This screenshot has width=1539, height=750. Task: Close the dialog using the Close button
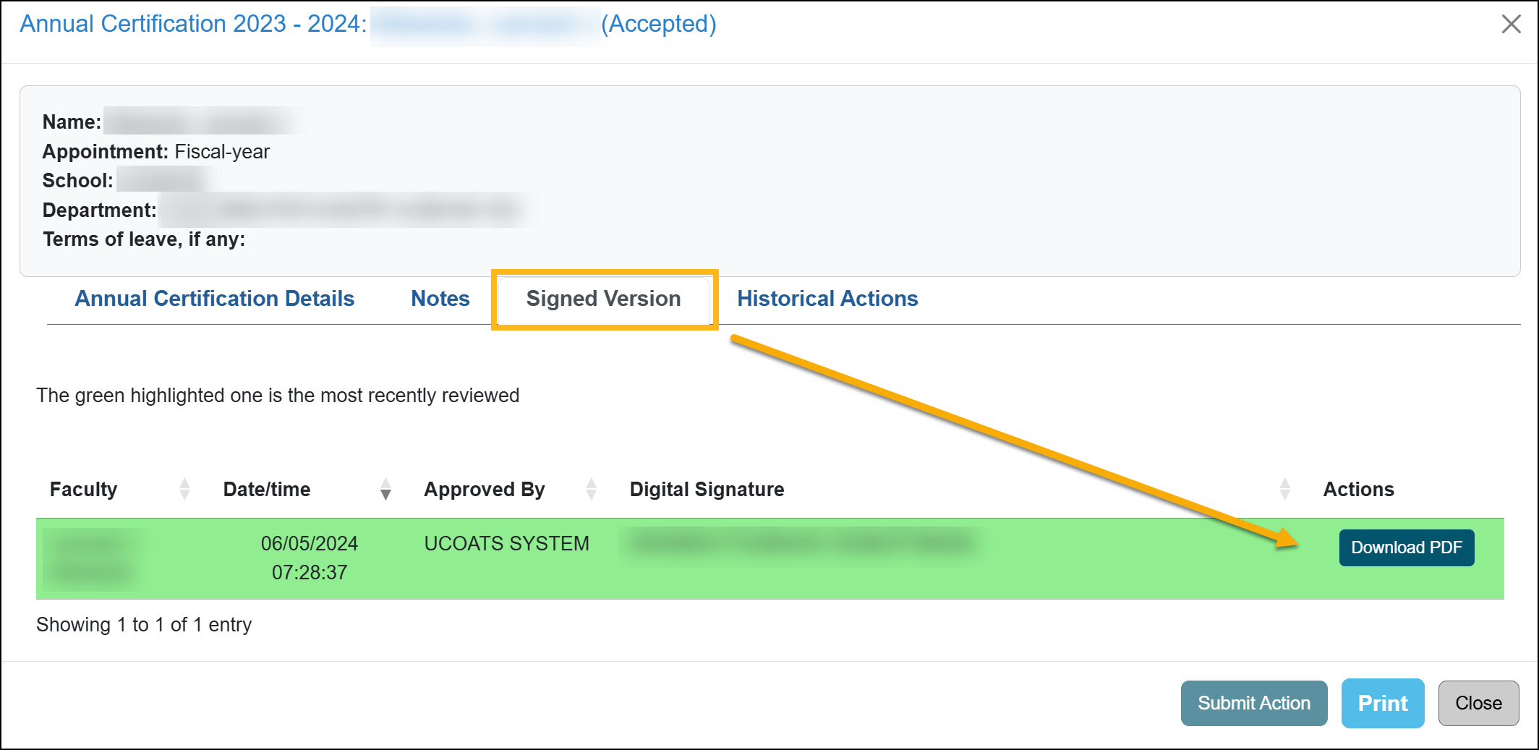[x=1478, y=702]
